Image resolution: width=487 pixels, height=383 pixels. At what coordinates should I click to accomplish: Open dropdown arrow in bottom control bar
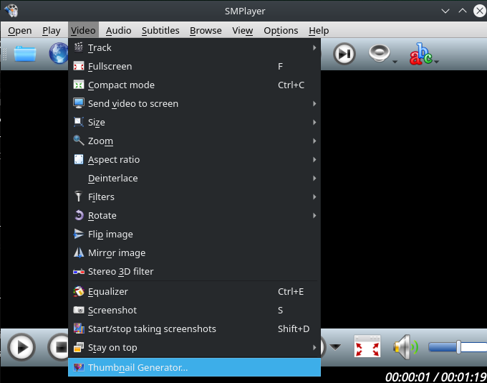[x=335, y=346]
